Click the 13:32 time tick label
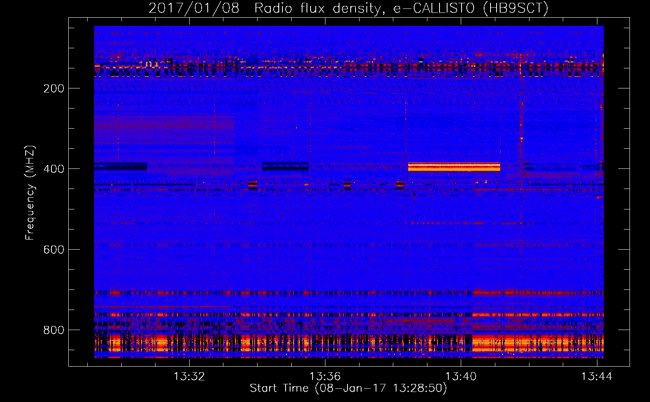 pyautogui.click(x=189, y=376)
